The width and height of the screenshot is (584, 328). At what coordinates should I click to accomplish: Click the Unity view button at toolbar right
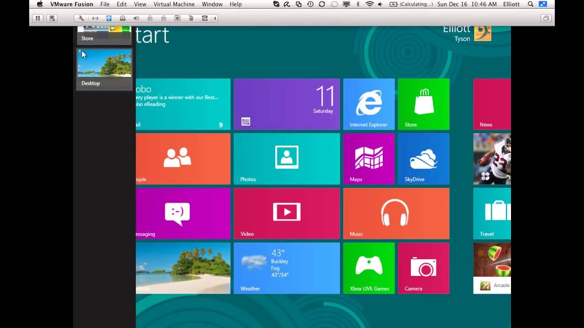pyautogui.click(x=545, y=18)
